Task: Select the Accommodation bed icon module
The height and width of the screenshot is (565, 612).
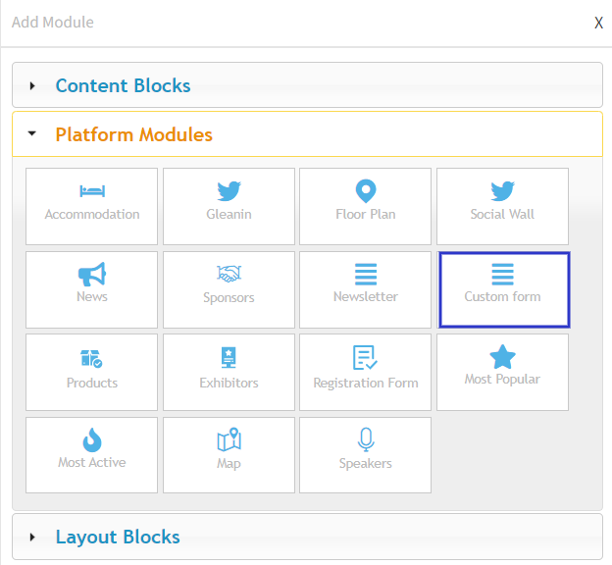Action: click(92, 206)
